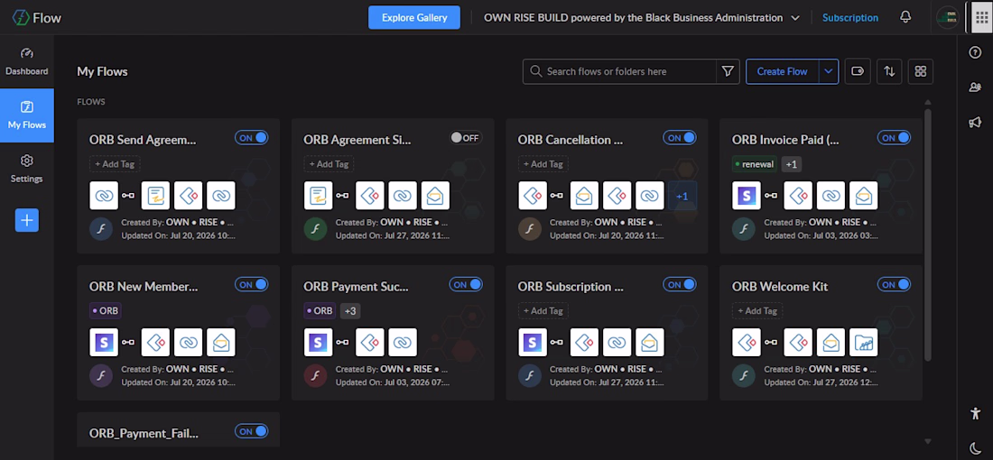Viewport: 993px width, 460px height.
Task: Click first webhook icon in ORB Send Agreement
Action: tap(104, 196)
